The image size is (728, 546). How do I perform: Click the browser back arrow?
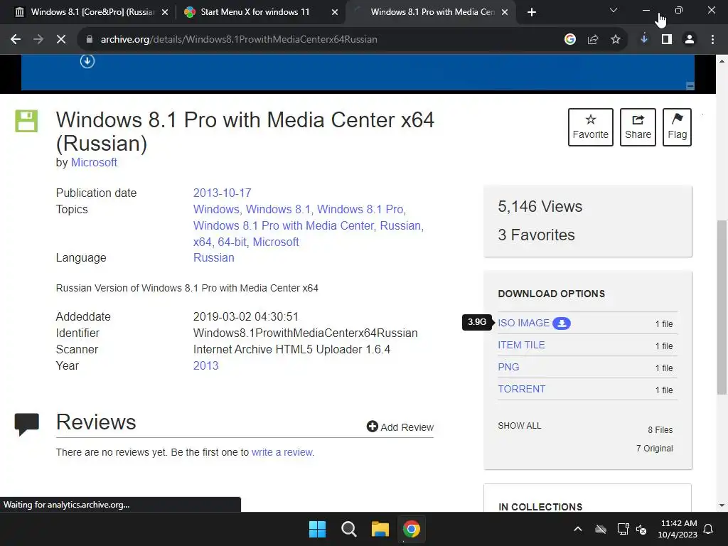[x=16, y=40]
